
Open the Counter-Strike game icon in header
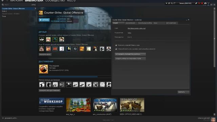coord(41,13)
